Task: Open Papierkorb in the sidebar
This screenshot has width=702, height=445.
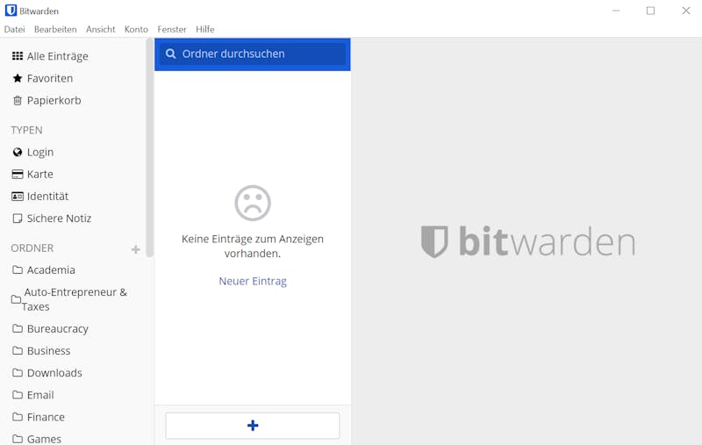Action: (54, 100)
